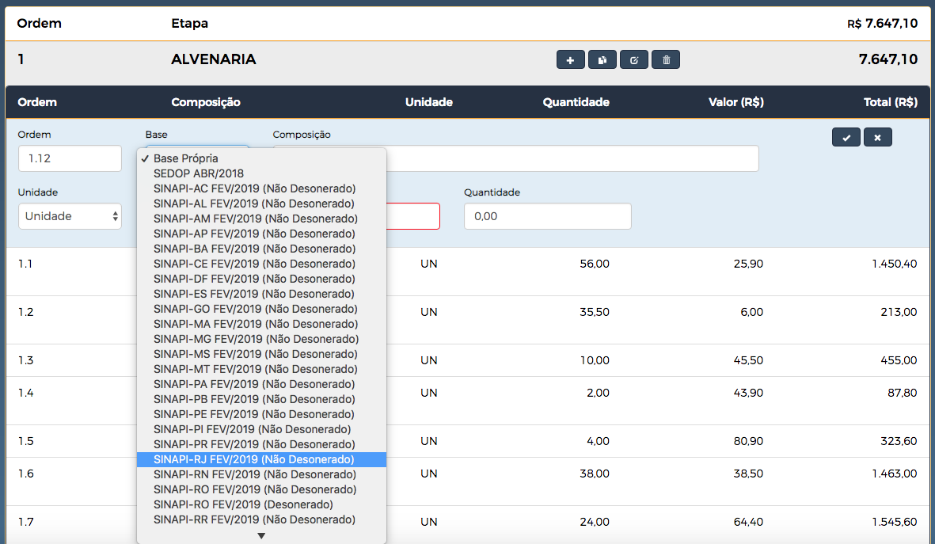Delete the ALVENARIA stage with the trash icon
Viewport: 935px width, 544px height.
pos(666,59)
